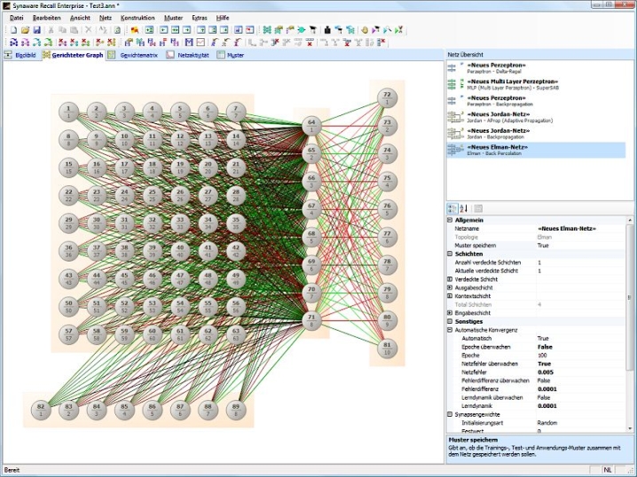
Task: Click the Cut scissors toolbar icon
Action: (x=50, y=30)
